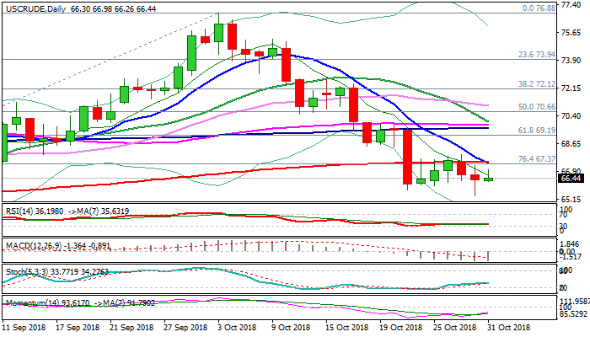Click the 21 Sep 2018 date label
590x337 pixels.
click(131, 327)
